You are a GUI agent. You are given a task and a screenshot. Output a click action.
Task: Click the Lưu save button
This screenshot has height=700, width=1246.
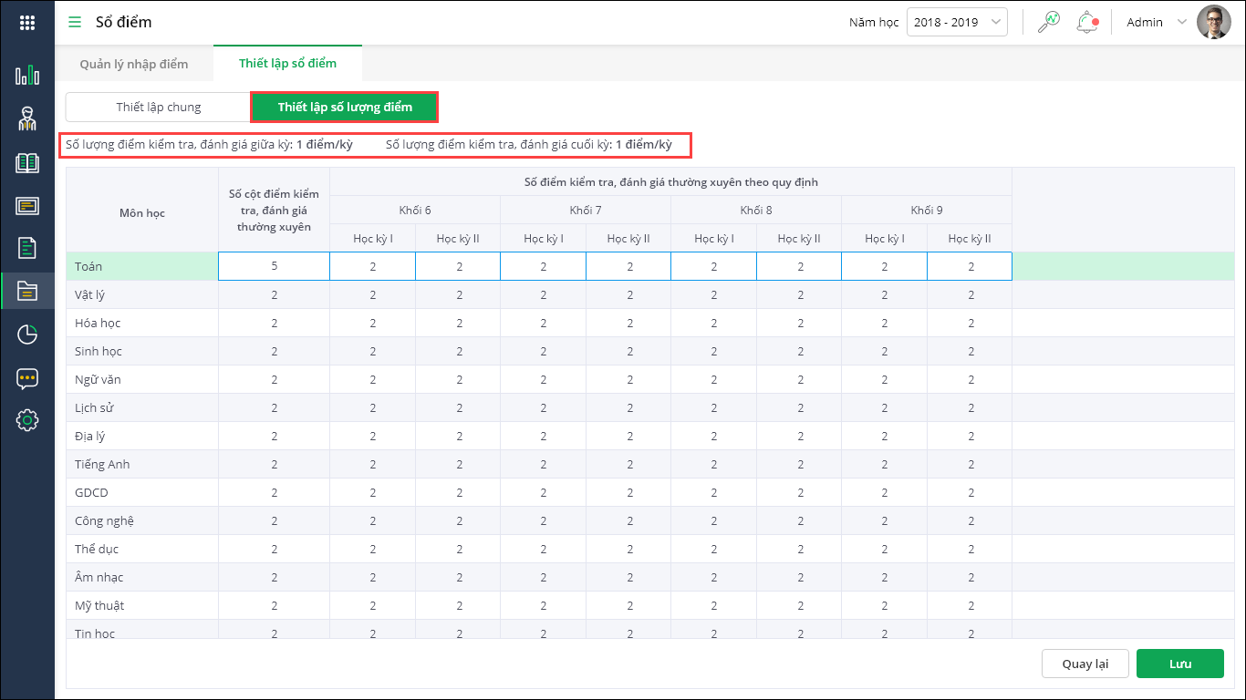pyautogui.click(x=1179, y=664)
